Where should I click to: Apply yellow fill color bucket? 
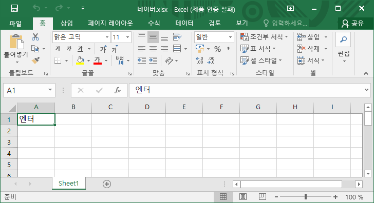click(80, 60)
